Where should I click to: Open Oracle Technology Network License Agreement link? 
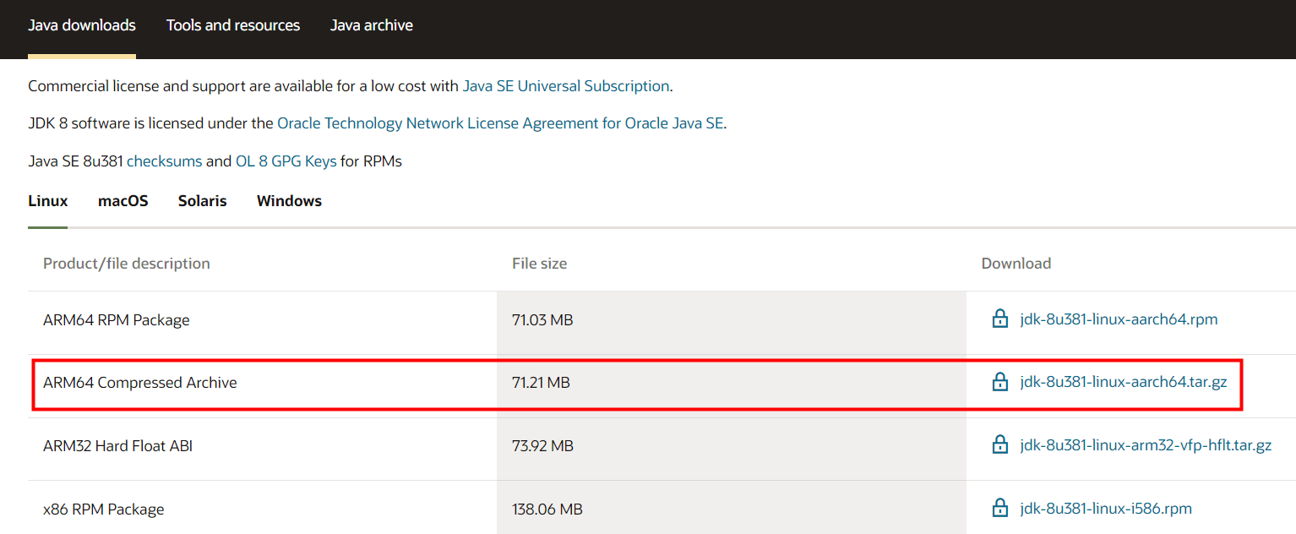pos(500,123)
